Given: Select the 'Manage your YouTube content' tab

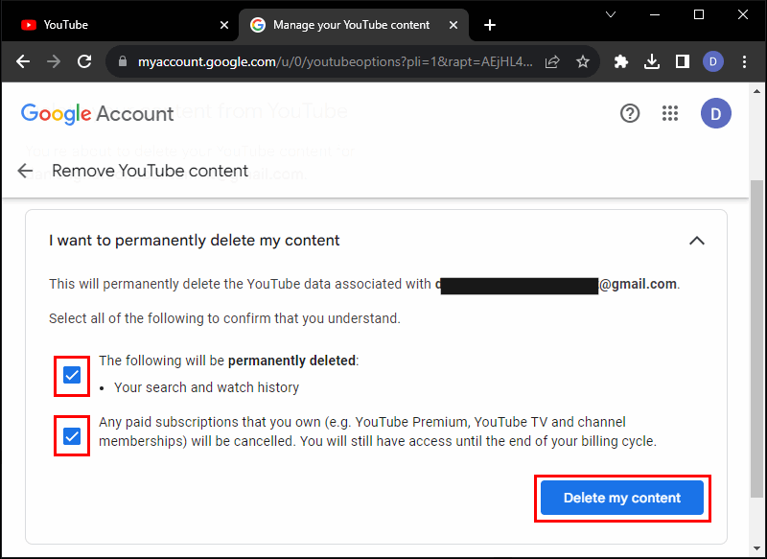Looking at the screenshot, I should (350, 25).
